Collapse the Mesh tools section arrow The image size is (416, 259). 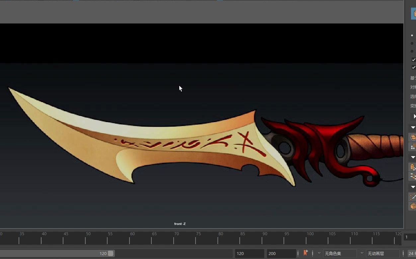click(413, 127)
